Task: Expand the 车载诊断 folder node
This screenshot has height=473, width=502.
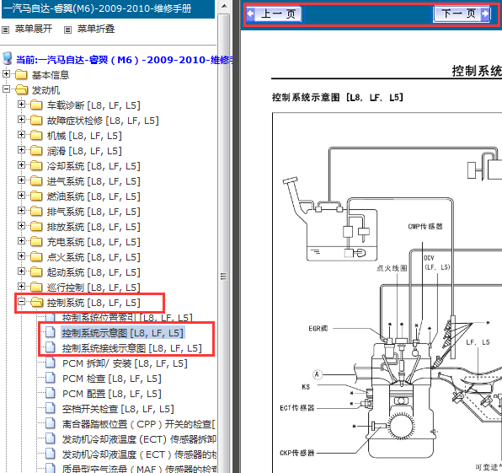Action: point(21,105)
